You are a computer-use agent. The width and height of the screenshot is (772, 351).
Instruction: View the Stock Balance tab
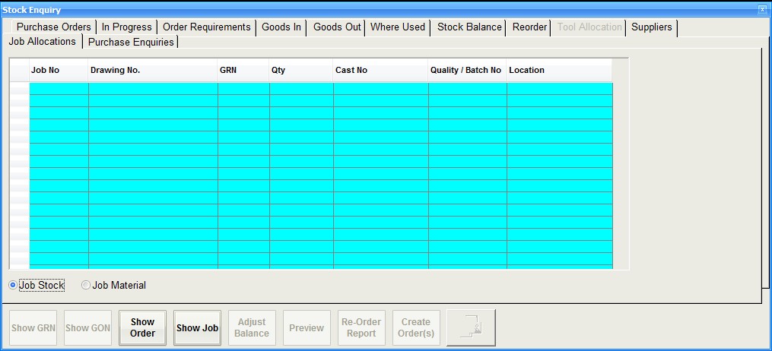[469, 27]
